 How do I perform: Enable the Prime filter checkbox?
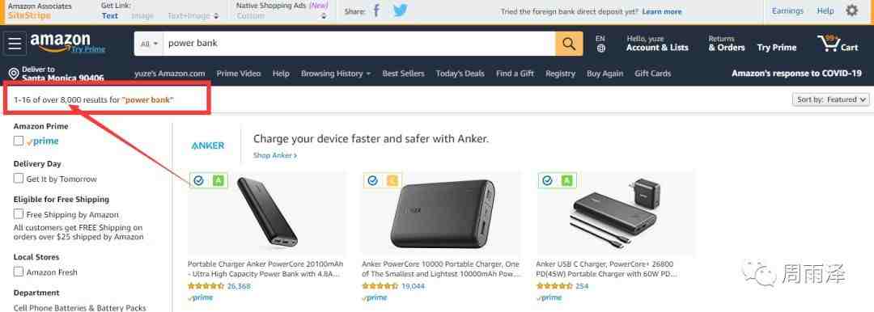[x=19, y=141]
